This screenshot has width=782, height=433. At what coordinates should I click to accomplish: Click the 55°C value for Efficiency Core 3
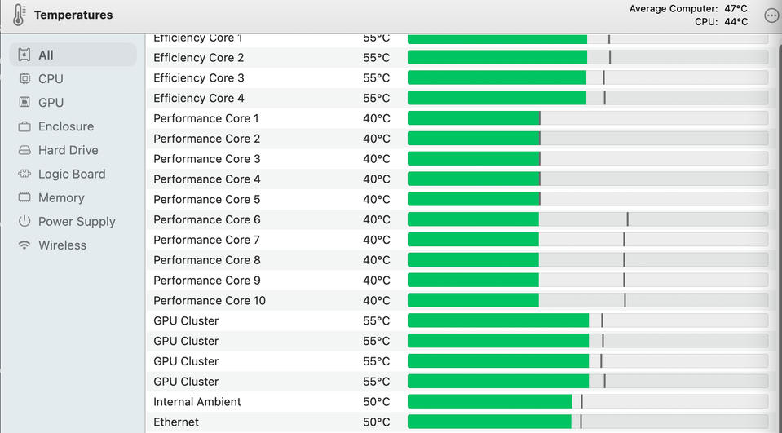(x=377, y=77)
